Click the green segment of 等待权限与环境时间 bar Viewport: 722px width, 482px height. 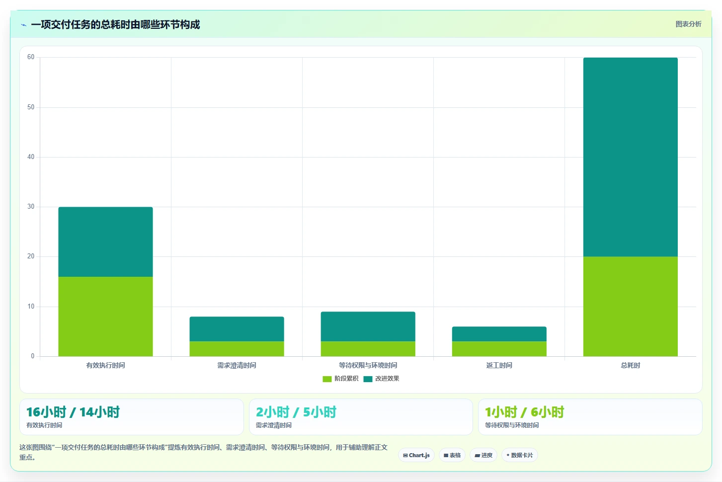(x=368, y=349)
